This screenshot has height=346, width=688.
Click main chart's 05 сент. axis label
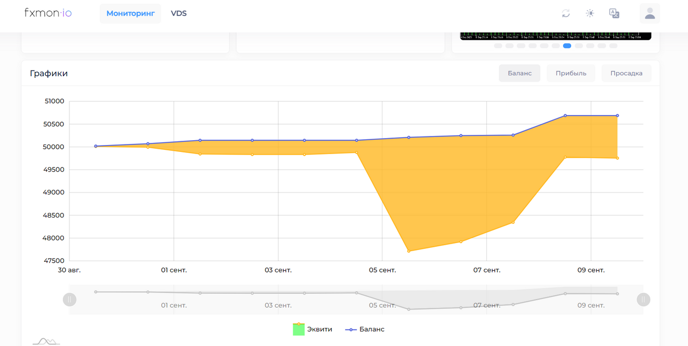tap(382, 270)
